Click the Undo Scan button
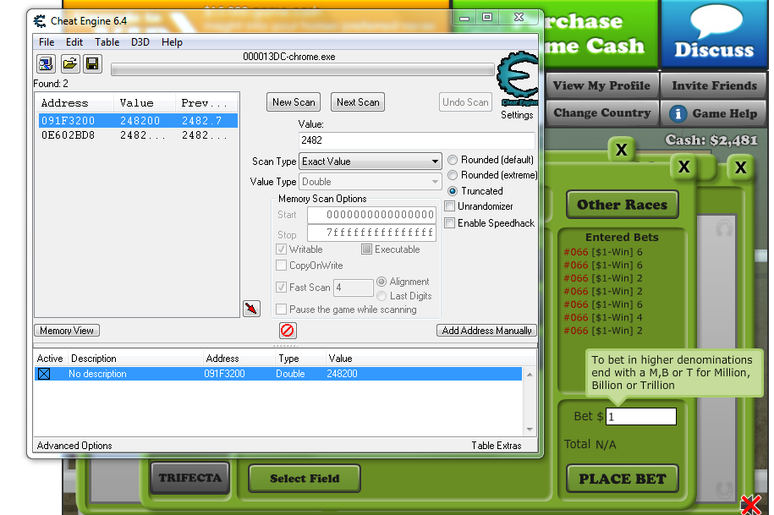This screenshot has width=774, height=515. pos(465,102)
